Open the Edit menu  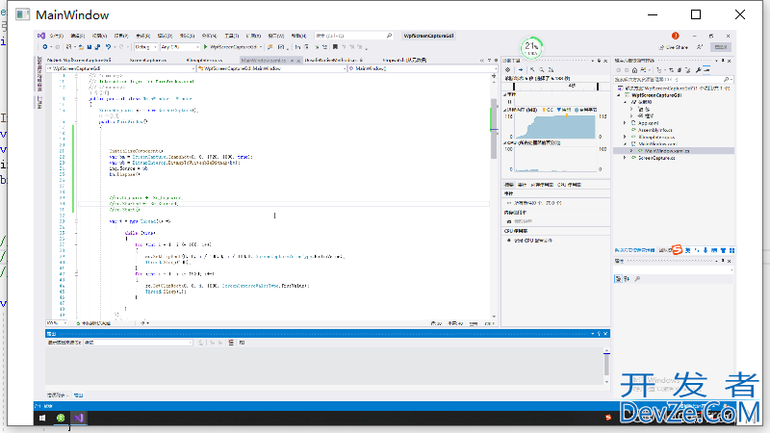(78, 36)
